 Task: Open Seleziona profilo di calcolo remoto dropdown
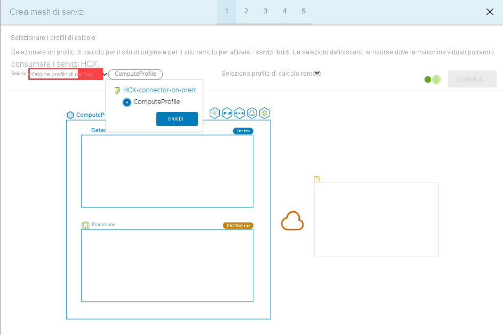click(x=271, y=74)
